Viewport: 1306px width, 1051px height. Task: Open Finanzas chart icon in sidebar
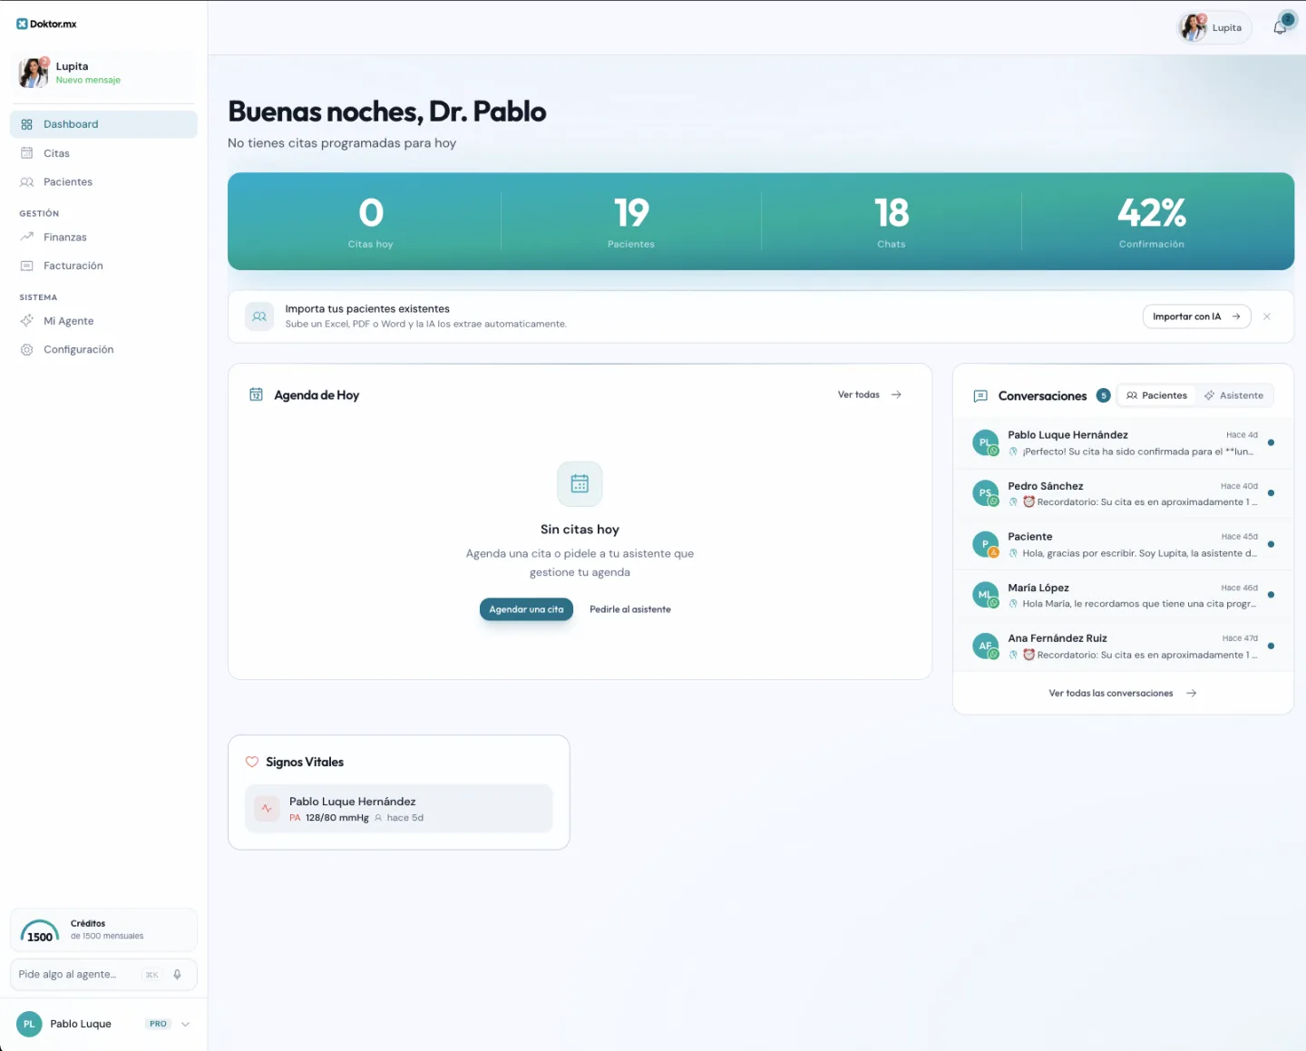click(x=26, y=237)
